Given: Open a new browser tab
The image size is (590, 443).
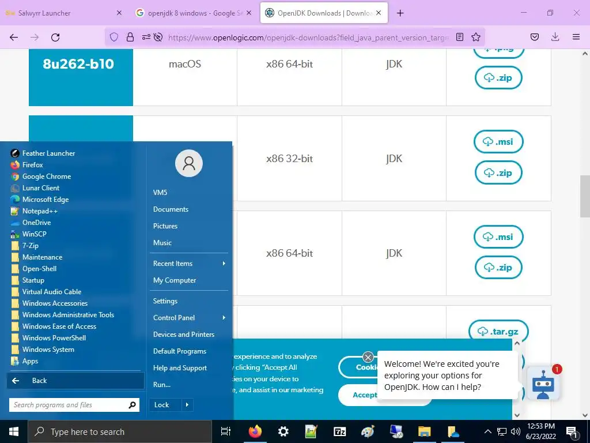Looking at the screenshot, I should (400, 13).
